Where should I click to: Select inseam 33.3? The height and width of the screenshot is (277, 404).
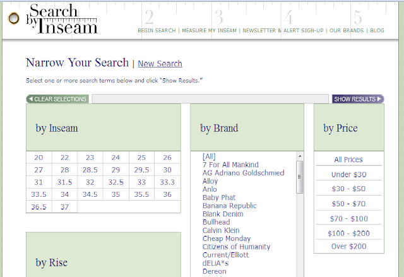point(167,182)
